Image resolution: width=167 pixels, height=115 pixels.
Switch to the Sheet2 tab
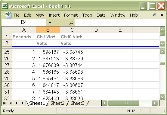pos(57,103)
